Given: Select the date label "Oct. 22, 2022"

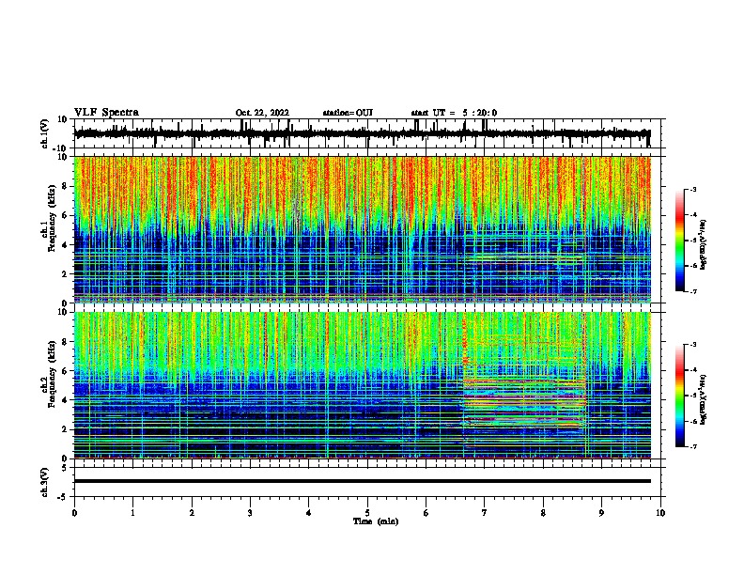Looking at the screenshot, I should tap(262, 113).
